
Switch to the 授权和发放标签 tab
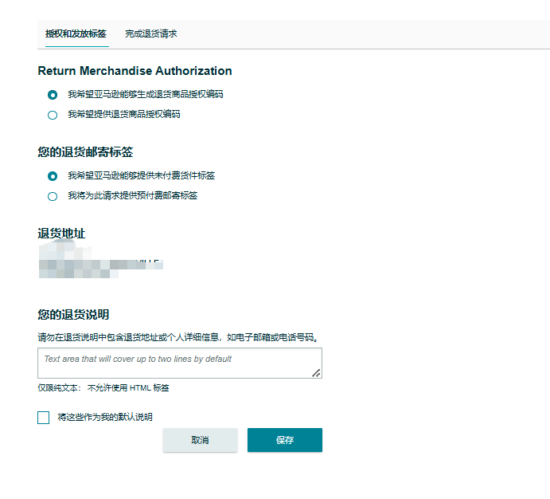pyautogui.click(x=76, y=33)
